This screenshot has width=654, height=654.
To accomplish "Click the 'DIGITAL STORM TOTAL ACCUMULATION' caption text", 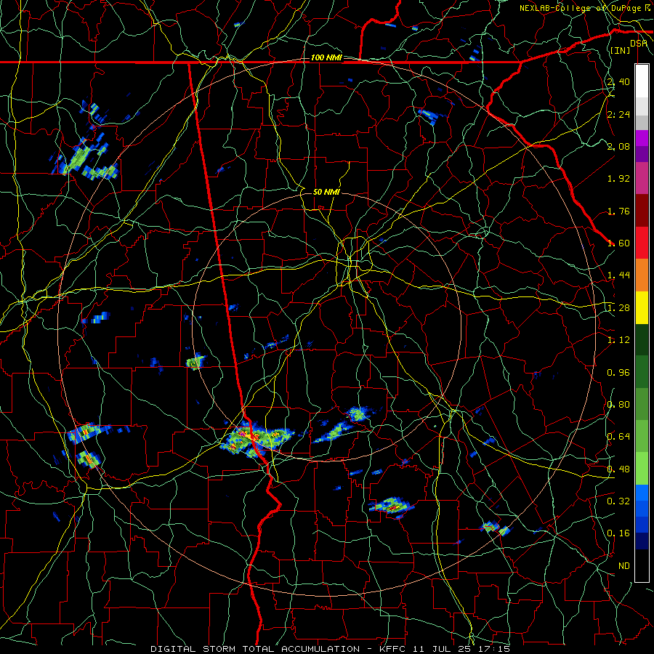I will point(255,649).
